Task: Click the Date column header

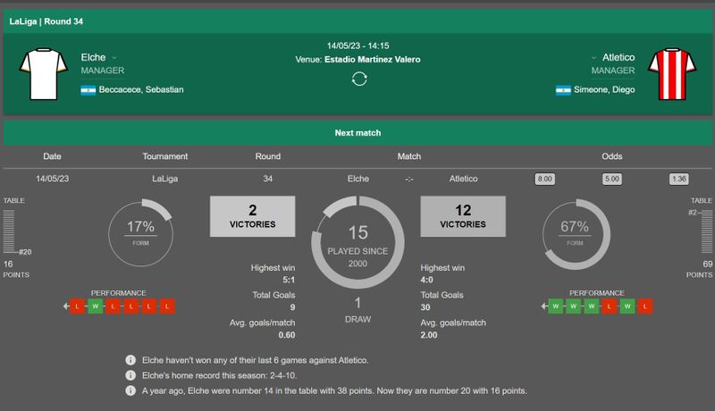Action: (x=52, y=156)
